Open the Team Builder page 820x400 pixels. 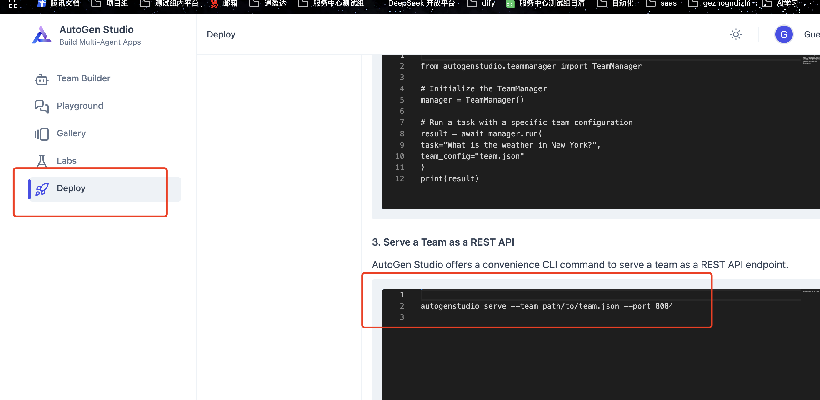click(x=83, y=78)
